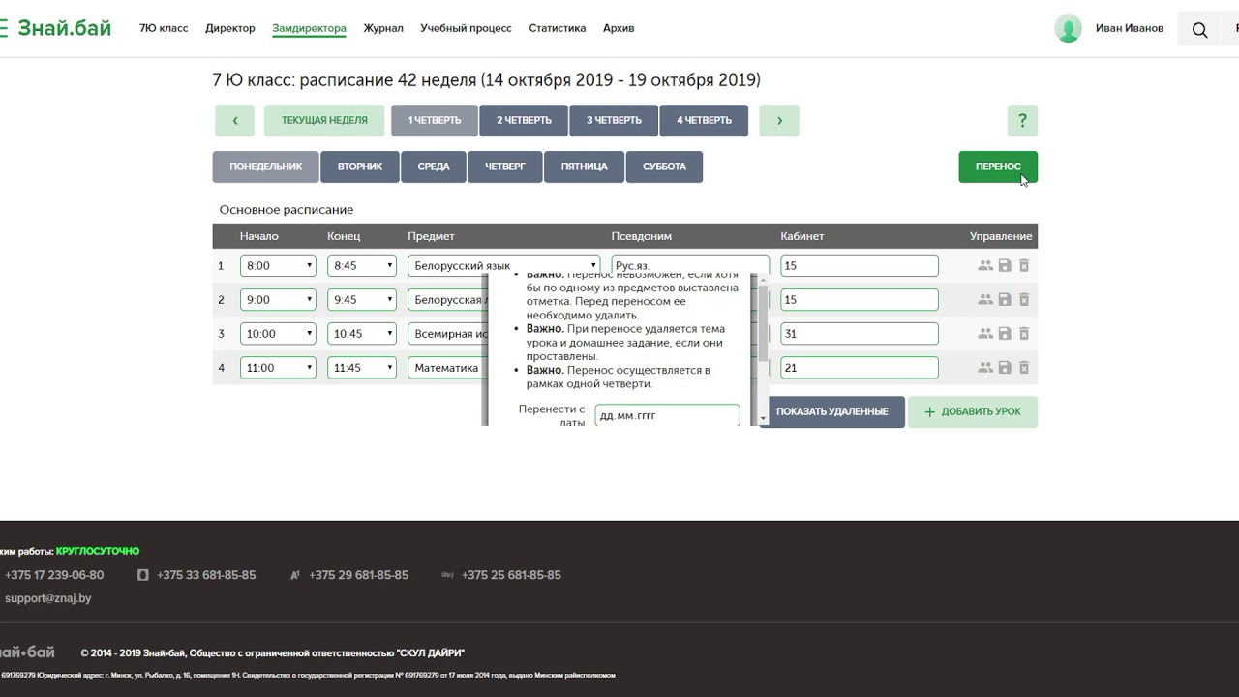Open lesson 4 end time 11:45 dropdown
Image resolution: width=1239 pixels, height=697 pixels.
tap(362, 367)
